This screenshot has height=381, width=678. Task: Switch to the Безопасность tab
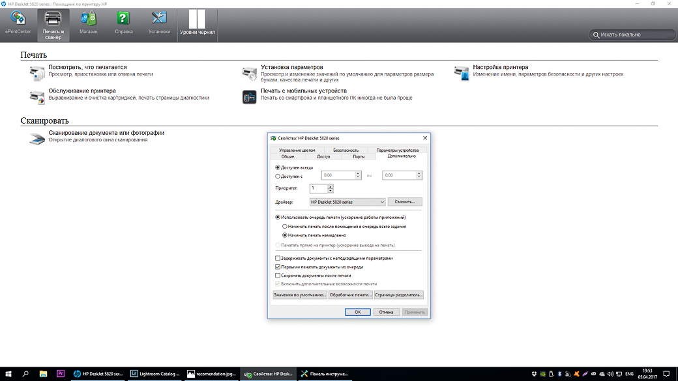[346, 150]
